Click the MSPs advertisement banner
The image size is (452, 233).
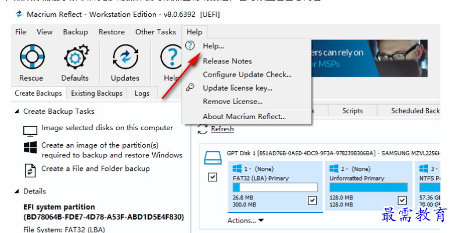pyautogui.click(x=370, y=58)
